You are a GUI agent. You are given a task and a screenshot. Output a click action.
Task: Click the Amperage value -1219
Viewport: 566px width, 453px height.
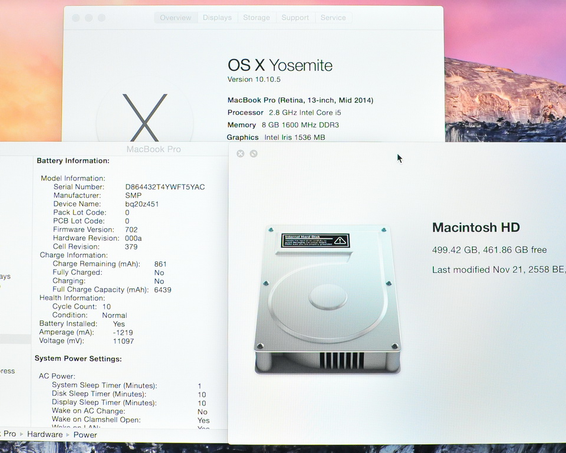click(x=123, y=332)
